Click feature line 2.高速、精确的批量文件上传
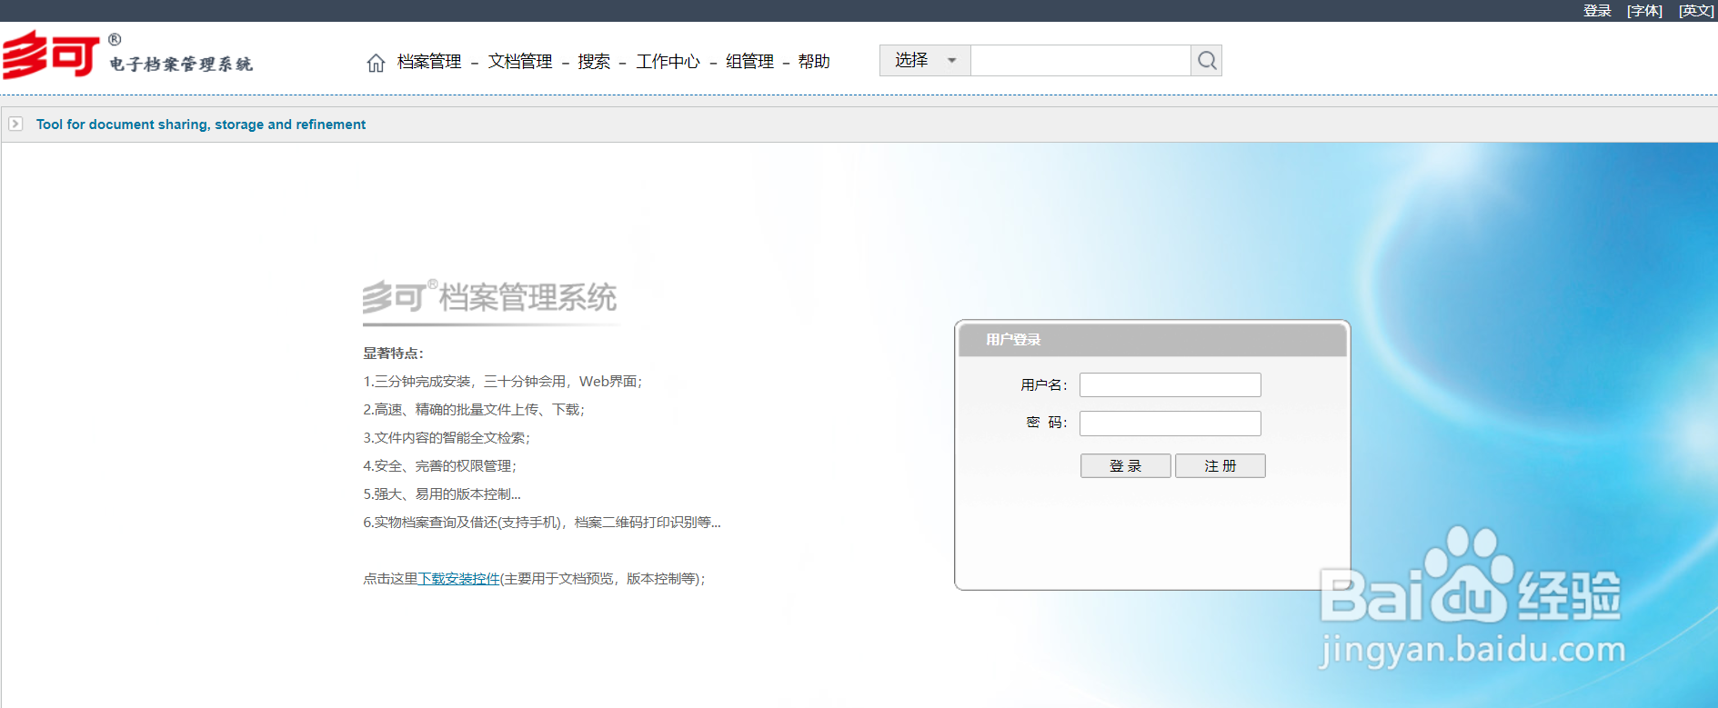1718x708 pixels. click(x=474, y=410)
